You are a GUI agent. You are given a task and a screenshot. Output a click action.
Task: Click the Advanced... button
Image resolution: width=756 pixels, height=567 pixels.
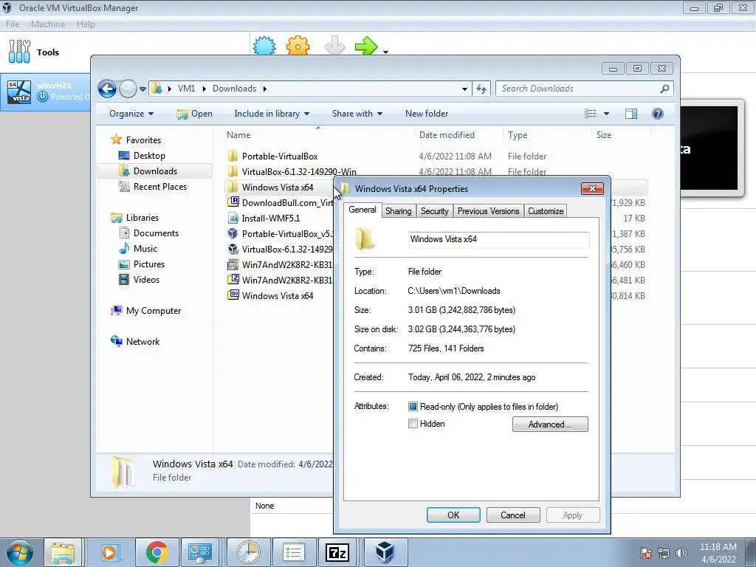(x=550, y=425)
